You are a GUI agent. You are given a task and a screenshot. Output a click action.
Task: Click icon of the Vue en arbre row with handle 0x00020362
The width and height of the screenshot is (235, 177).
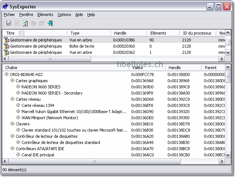pyautogui.click(x=6, y=52)
